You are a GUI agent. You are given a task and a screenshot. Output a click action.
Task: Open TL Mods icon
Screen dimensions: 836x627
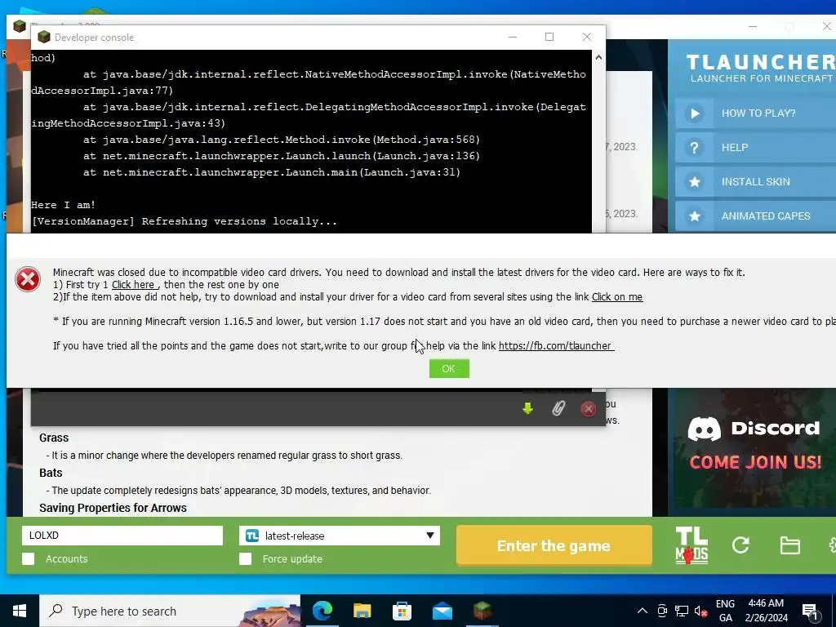[x=691, y=545]
